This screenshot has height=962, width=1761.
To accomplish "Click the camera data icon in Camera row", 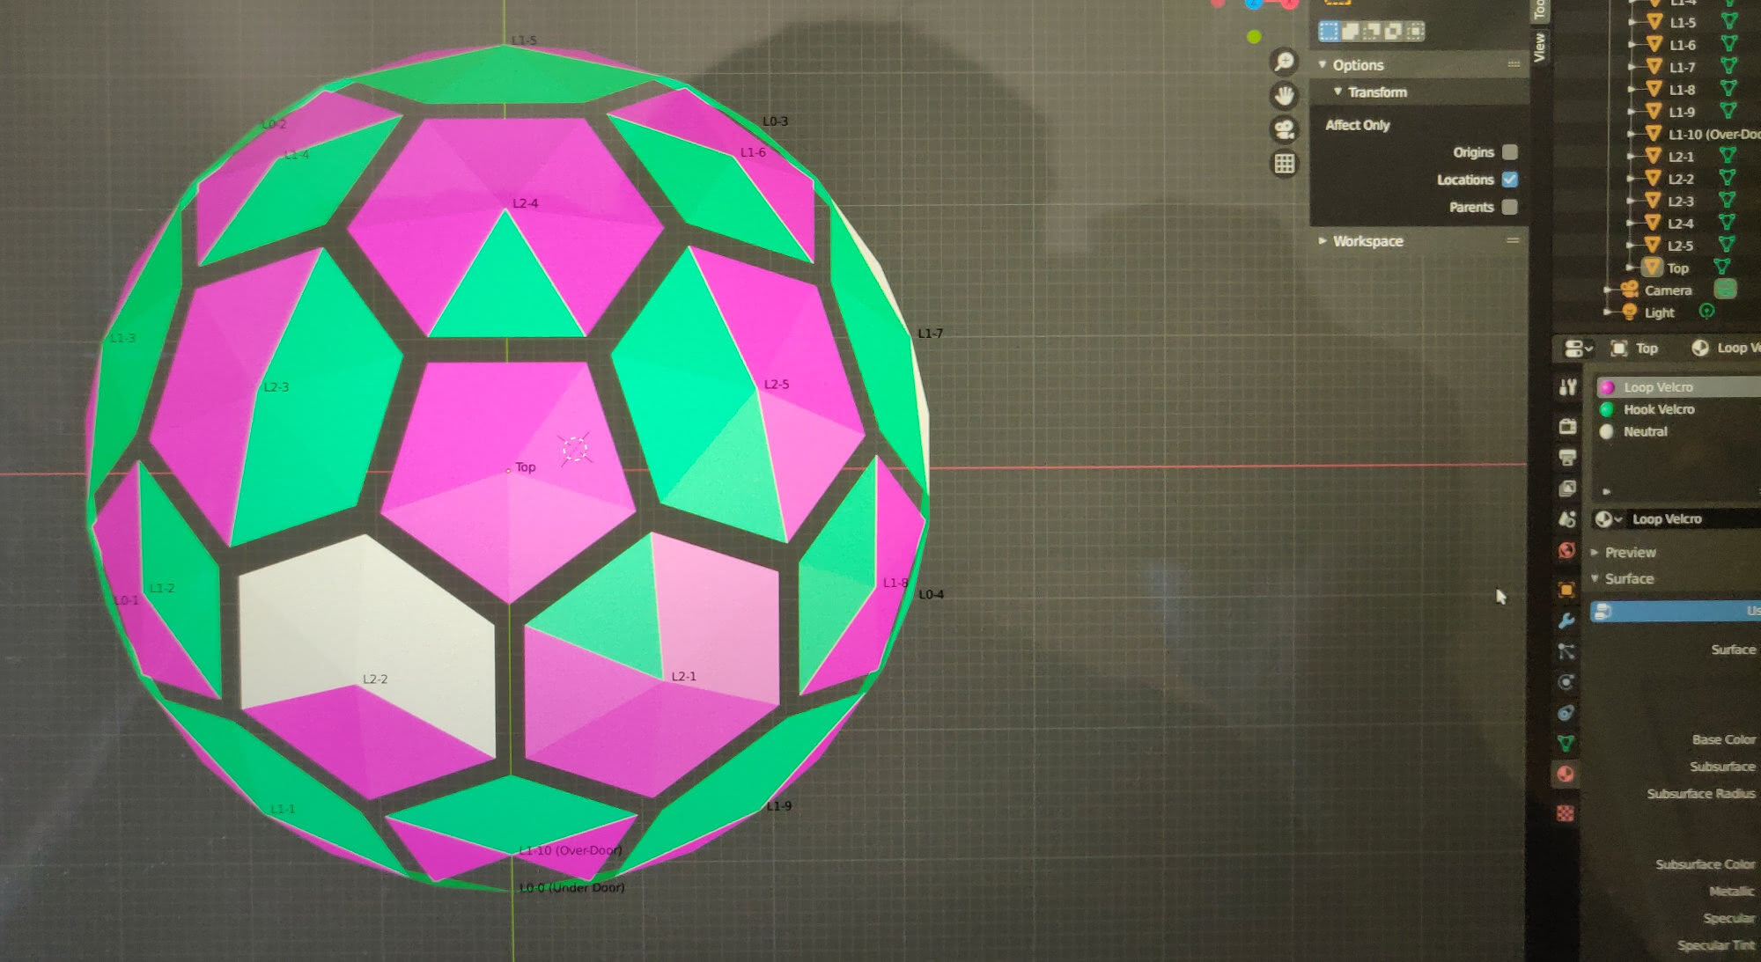I will [x=1726, y=289].
